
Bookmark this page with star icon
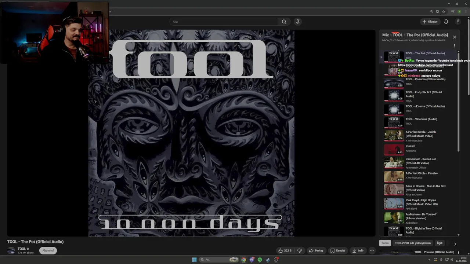click(x=444, y=11)
